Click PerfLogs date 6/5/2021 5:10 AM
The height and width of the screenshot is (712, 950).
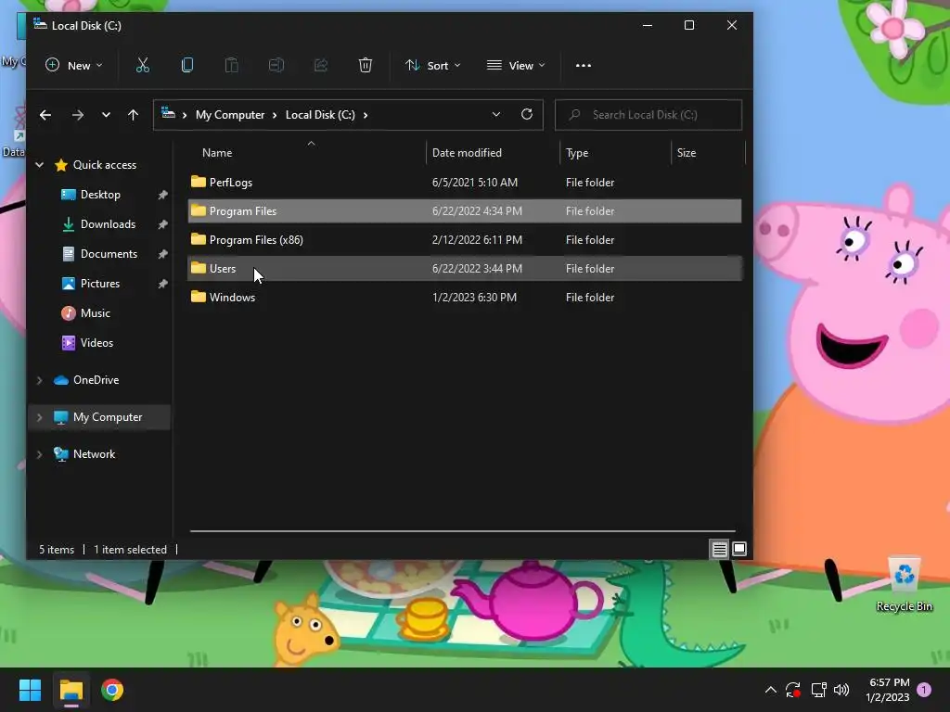pyautogui.click(x=474, y=183)
